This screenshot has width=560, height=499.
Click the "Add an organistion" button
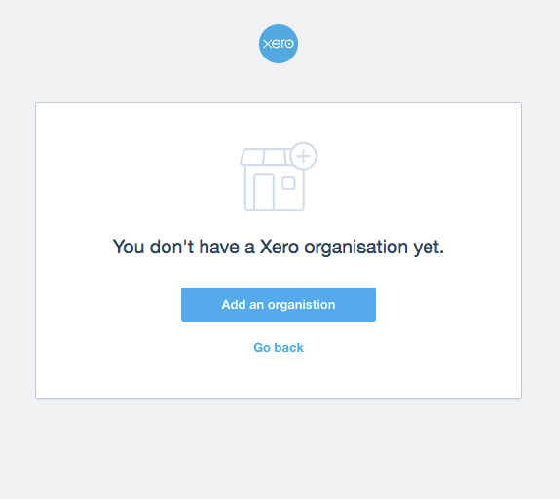(279, 304)
